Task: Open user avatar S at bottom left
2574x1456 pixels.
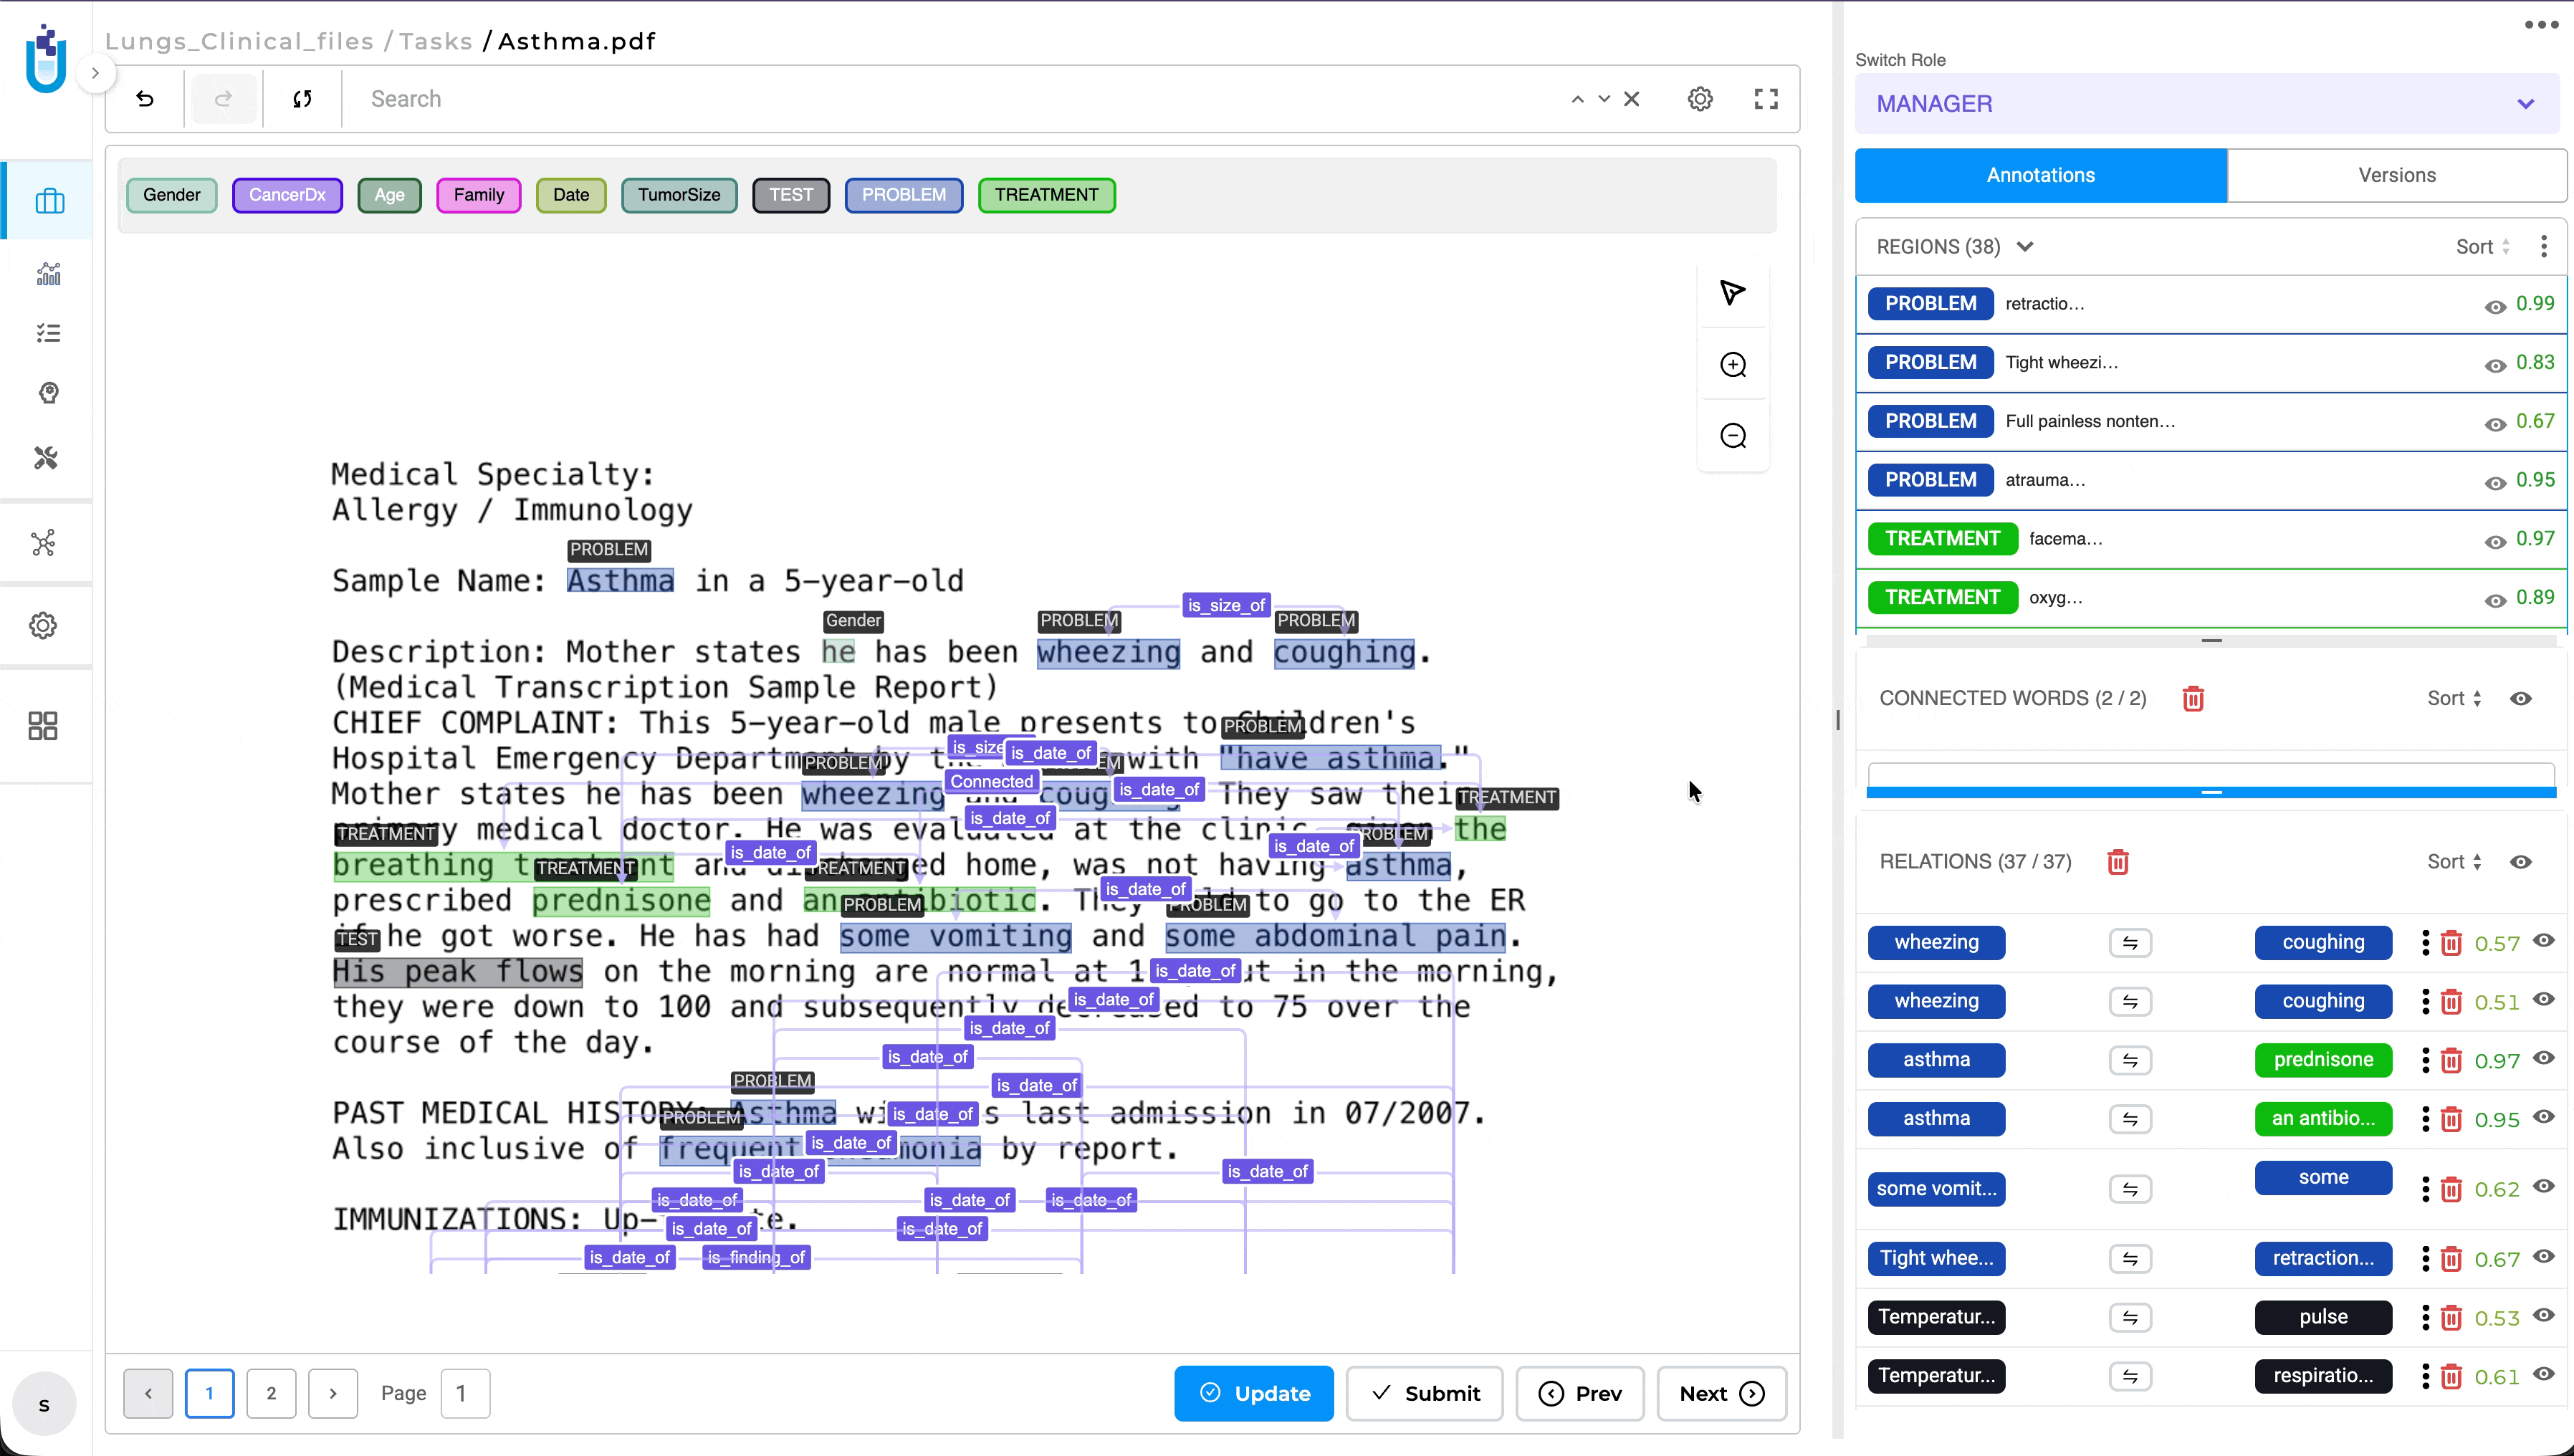Action: tap(44, 1404)
